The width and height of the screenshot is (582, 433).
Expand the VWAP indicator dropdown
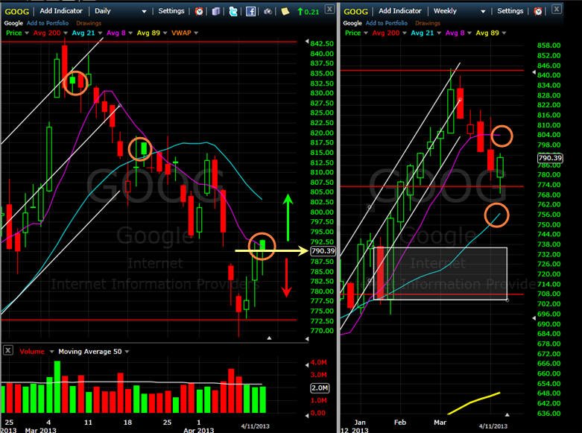point(196,33)
